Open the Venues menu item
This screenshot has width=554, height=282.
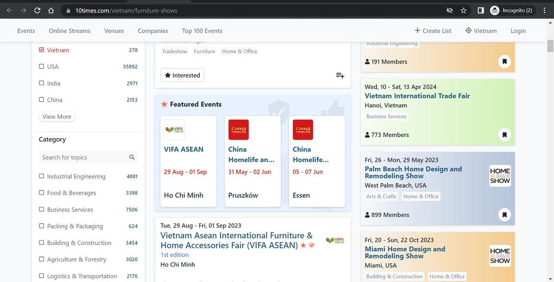(114, 31)
